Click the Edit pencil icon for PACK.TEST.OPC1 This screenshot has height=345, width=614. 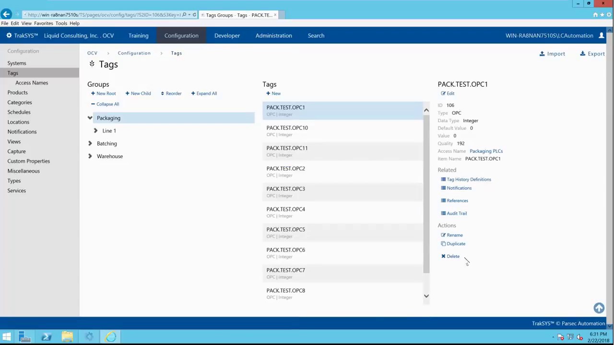443,93
